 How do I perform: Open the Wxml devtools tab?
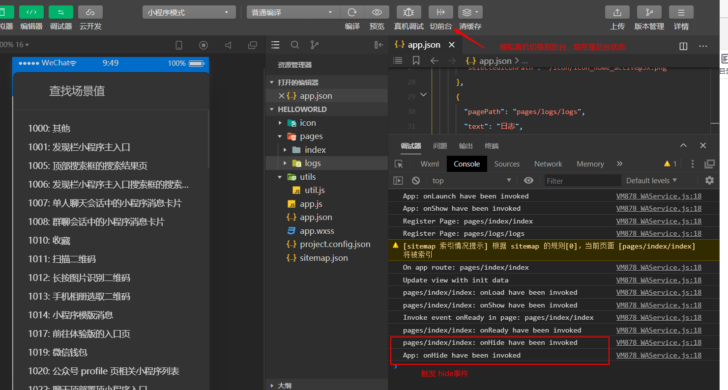coord(430,164)
